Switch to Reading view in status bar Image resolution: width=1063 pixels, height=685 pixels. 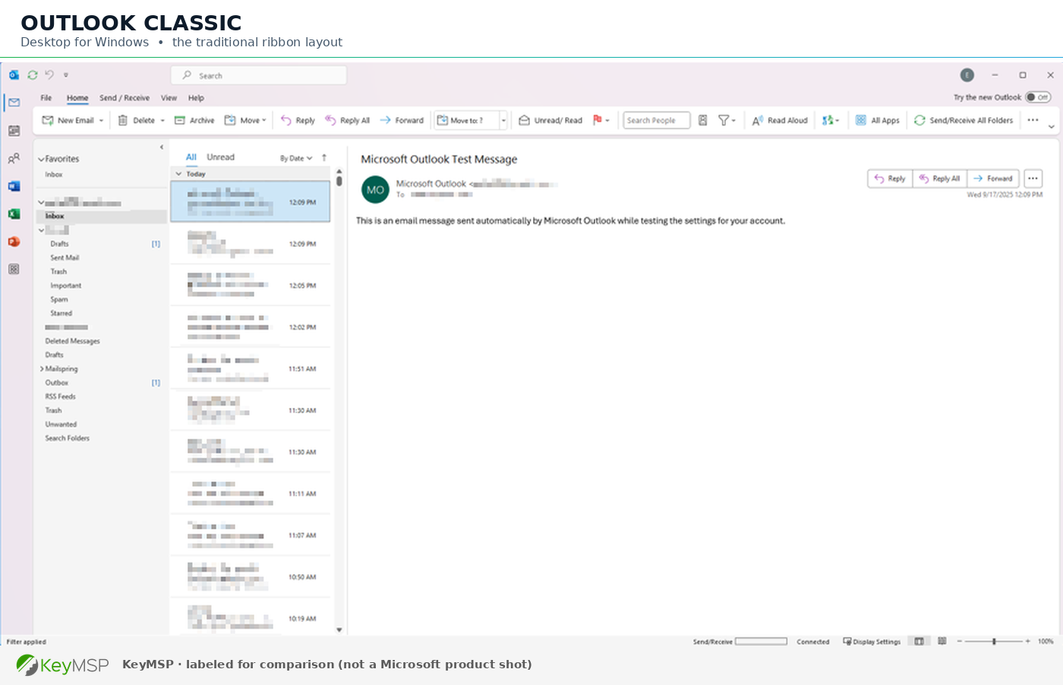pos(942,642)
